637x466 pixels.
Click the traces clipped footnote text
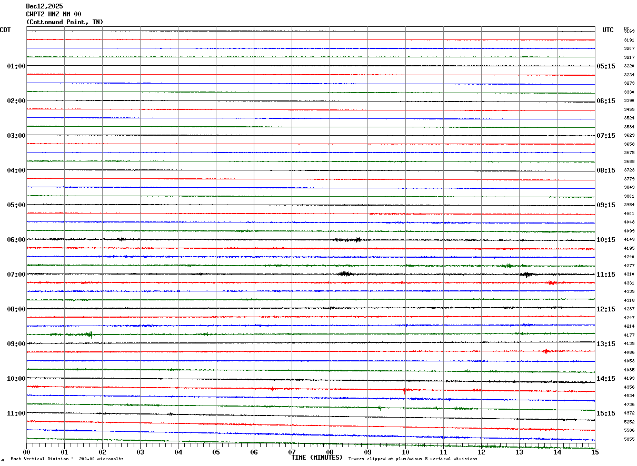(x=413, y=459)
